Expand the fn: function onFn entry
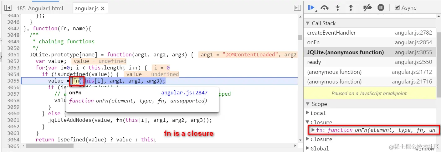The image size is (441, 152). click(x=313, y=130)
